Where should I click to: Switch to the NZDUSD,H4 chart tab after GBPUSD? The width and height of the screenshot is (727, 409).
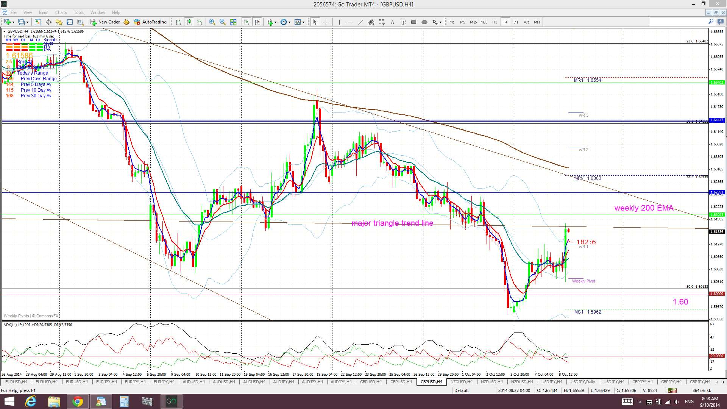tap(462, 382)
